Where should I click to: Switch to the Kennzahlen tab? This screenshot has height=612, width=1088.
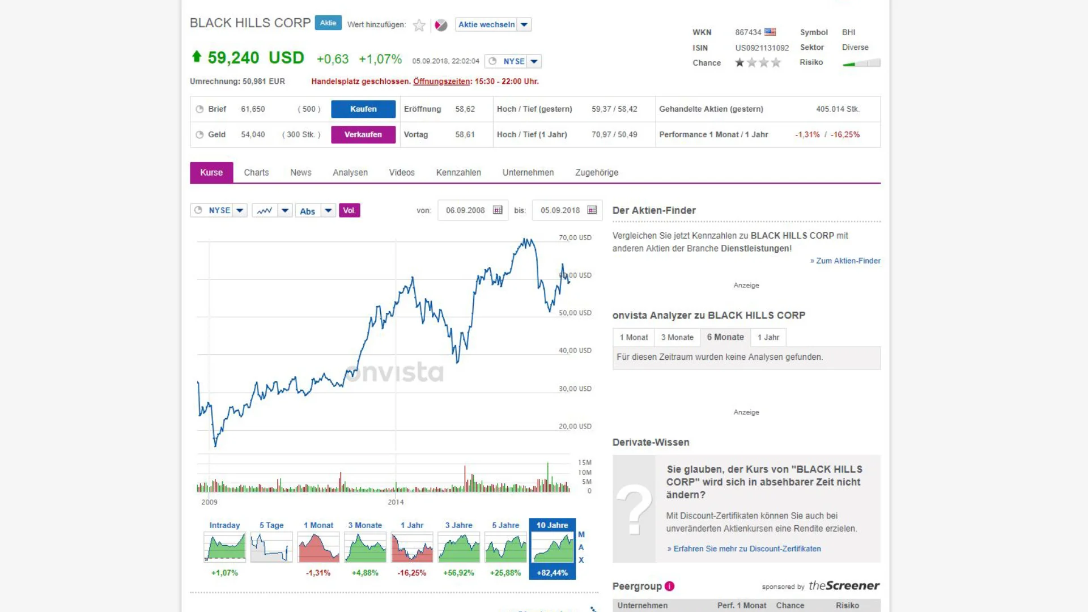coord(458,173)
